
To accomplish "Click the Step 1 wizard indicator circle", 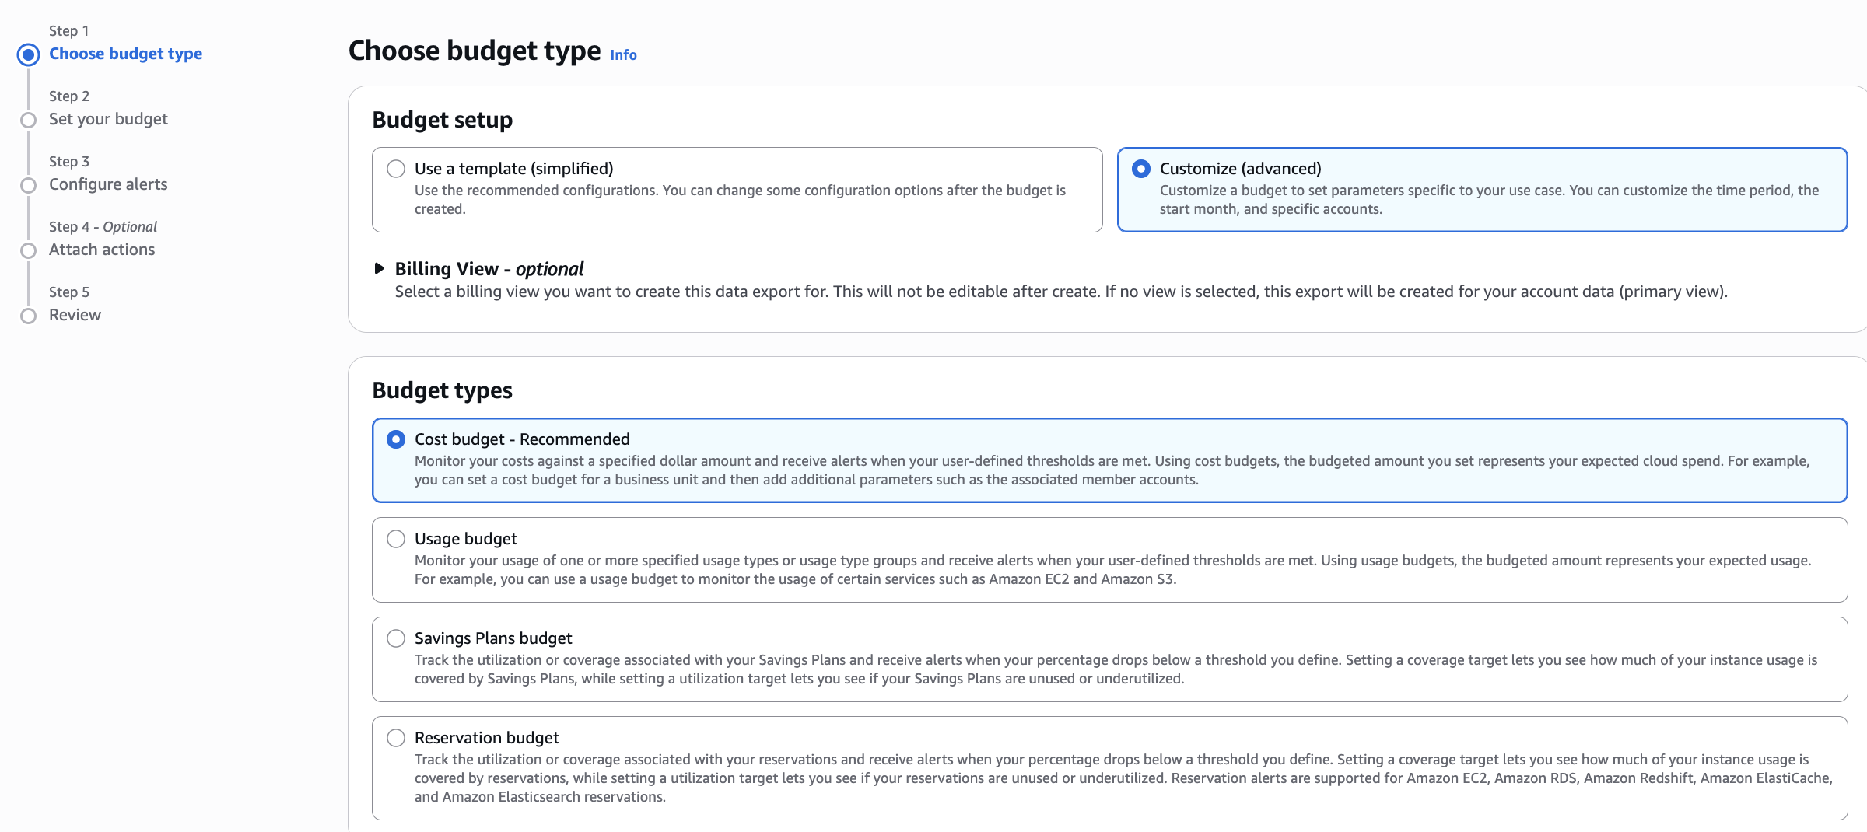I will click(29, 54).
